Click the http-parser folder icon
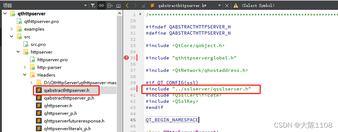Screen dimensions: 338x132 point(33,67)
